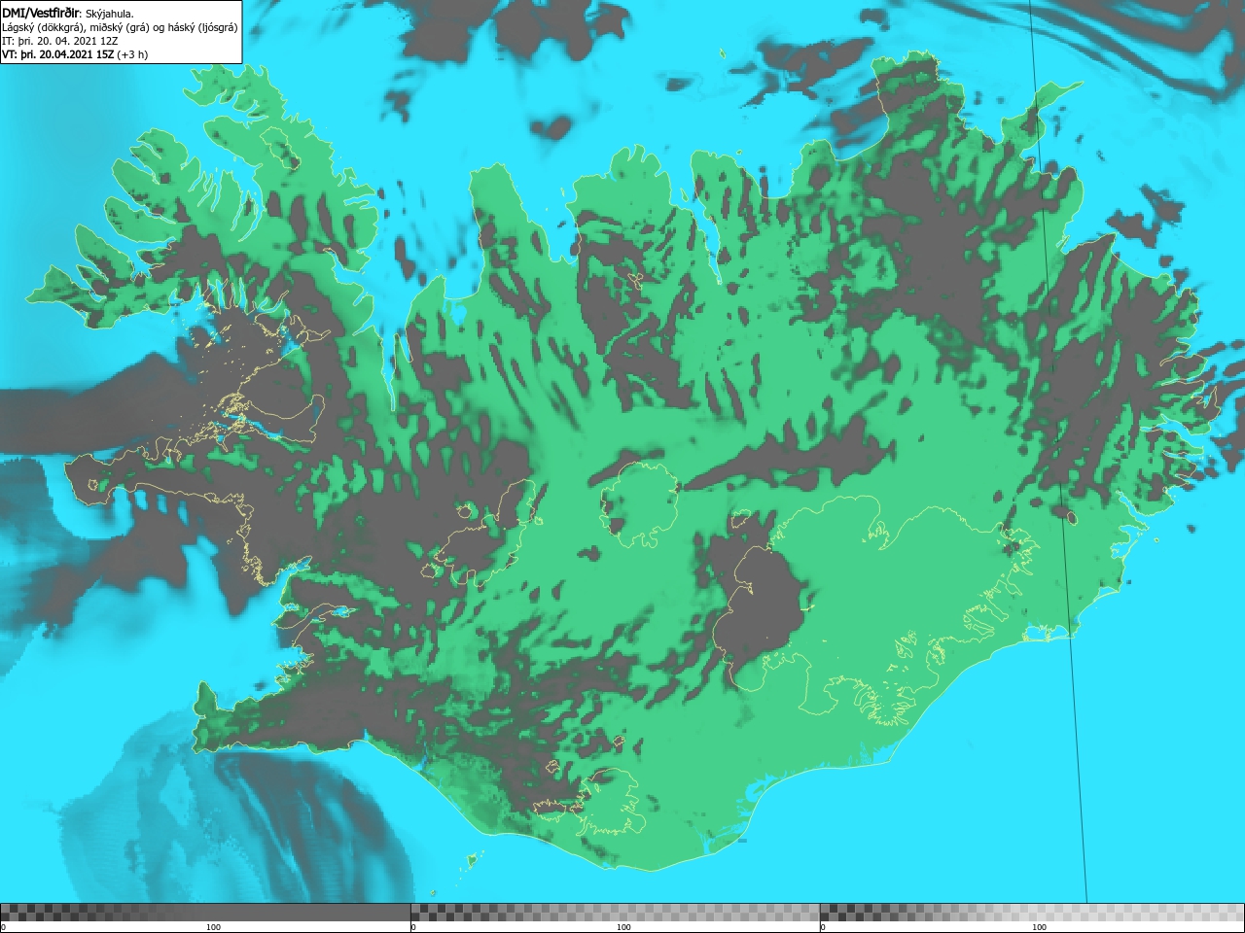Click the medium grey mid-cloud color scale bar
The height and width of the screenshot is (933, 1245).
[615, 912]
